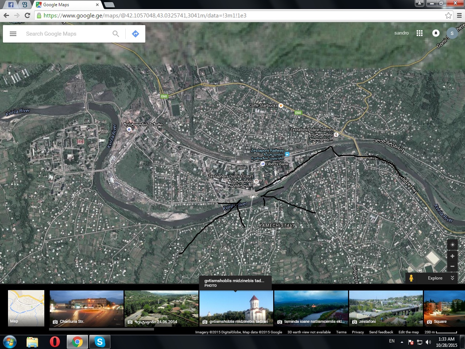465x349 pixels.
Task: Select the Coffe Starbucks place marker
Action: tap(281, 106)
